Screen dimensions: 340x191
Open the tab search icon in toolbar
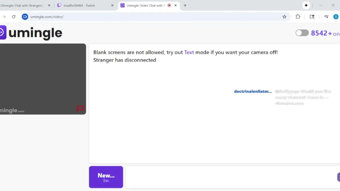click(x=312, y=17)
